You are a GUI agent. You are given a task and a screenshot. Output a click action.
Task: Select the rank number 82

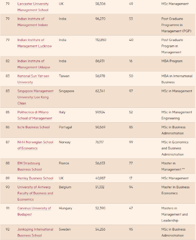pyautogui.click(x=8, y=61)
